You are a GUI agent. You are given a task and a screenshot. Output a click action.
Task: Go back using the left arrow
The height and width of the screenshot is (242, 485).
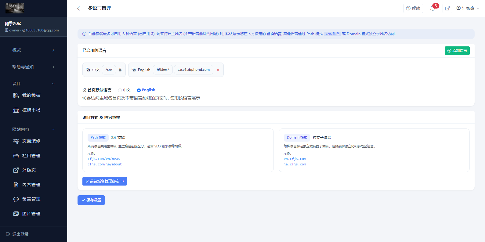click(x=78, y=8)
